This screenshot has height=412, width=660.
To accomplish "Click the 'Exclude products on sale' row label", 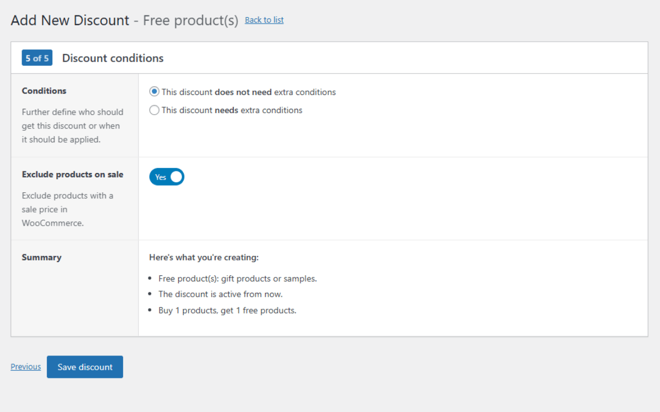I will point(73,174).
